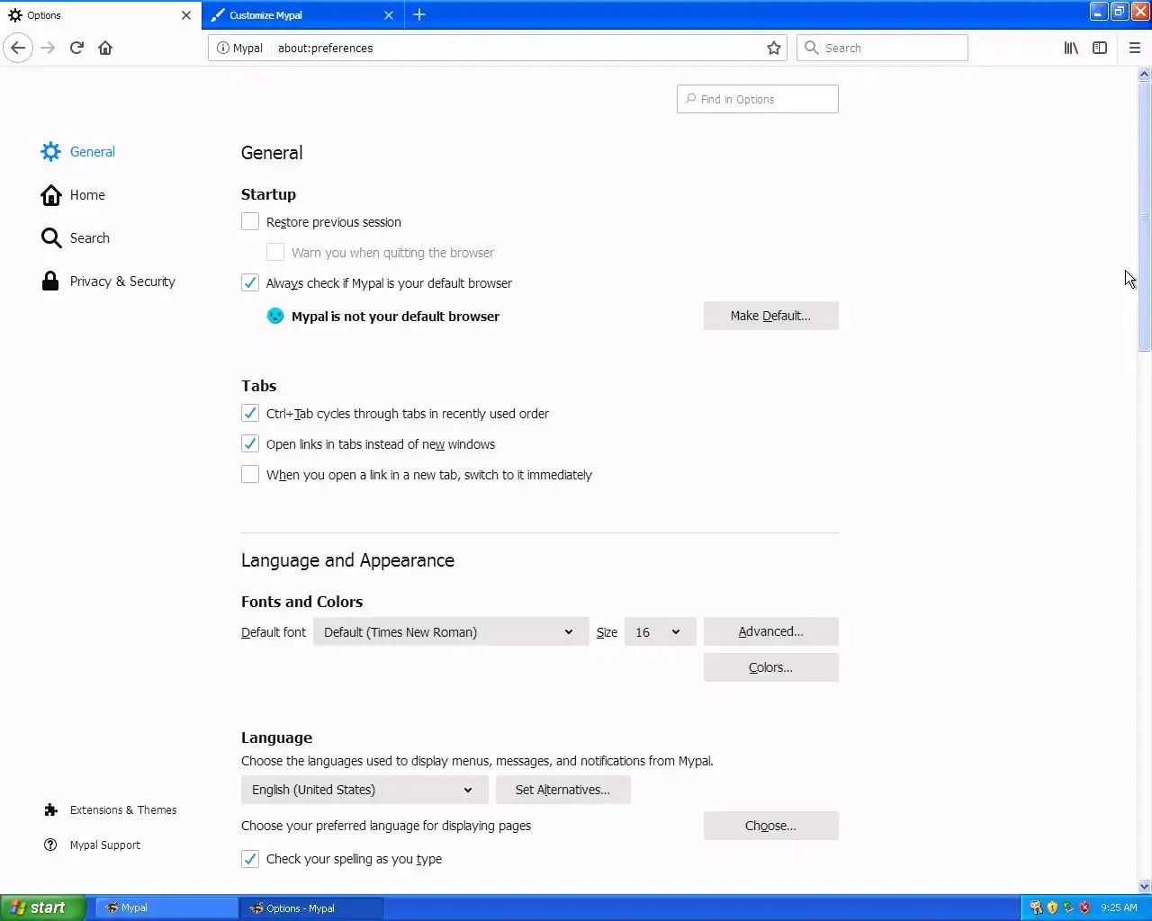Image resolution: width=1152 pixels, height=921 pixels.
Task: Click Set Alternatives button
Action: pyautogui.click(x=562, y=790)
